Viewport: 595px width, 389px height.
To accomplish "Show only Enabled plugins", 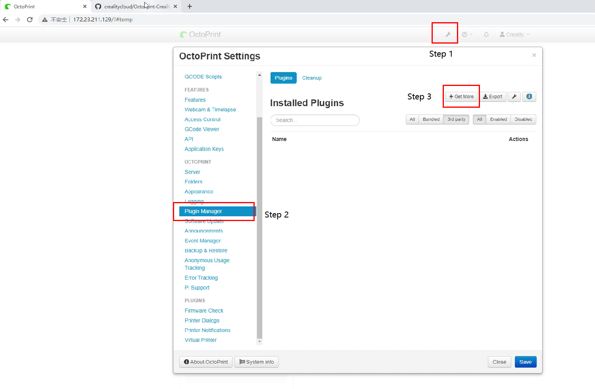I will pos(498,119).
